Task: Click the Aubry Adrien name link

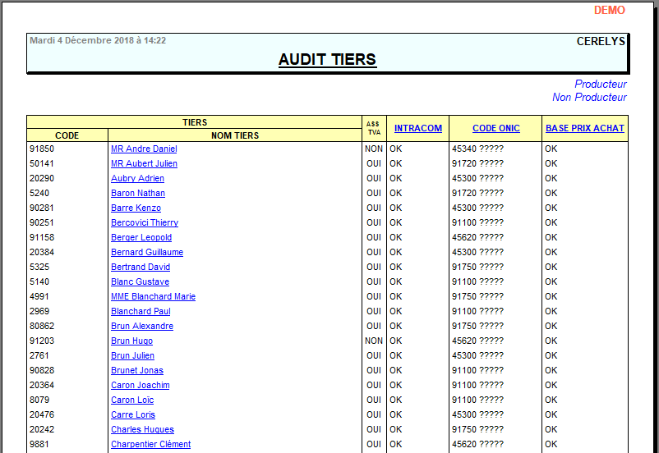Action: (137, 179)
